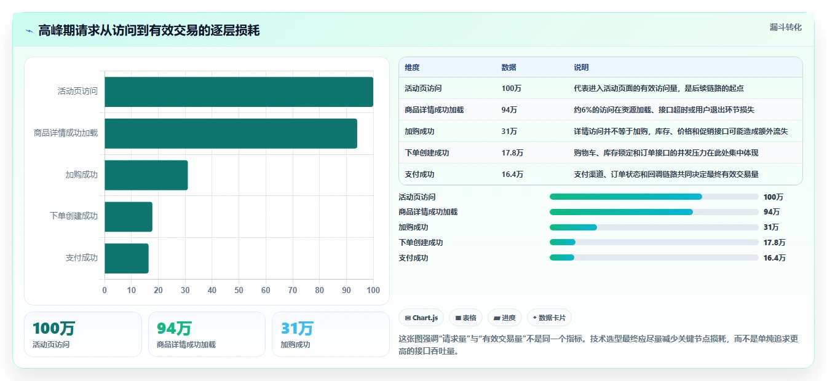Click the 94万 label beside its progress bar
The width and height of the screenshot is (827, 381).
point(772,212)
